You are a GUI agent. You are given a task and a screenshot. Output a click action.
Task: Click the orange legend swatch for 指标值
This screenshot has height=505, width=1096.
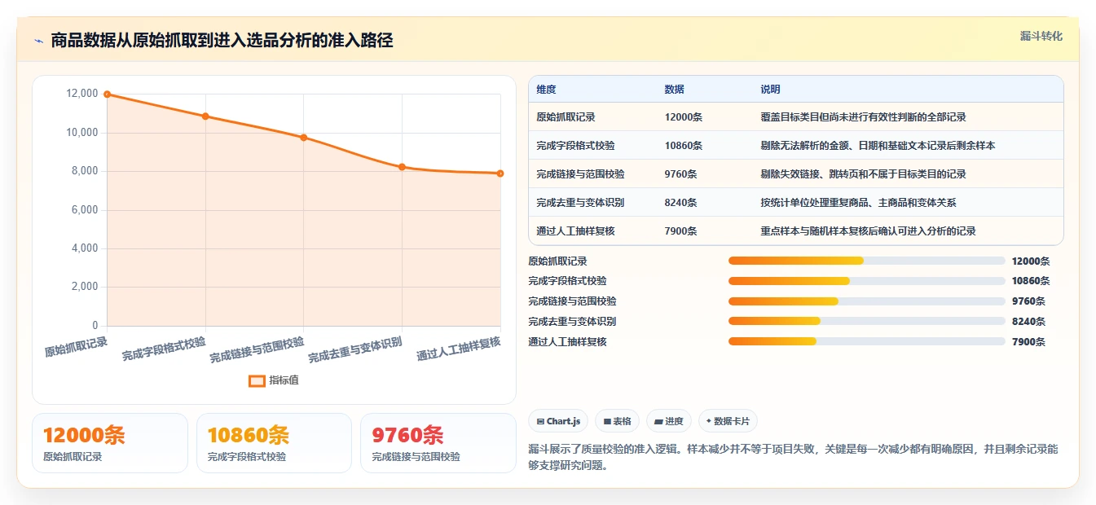point(257,380)
